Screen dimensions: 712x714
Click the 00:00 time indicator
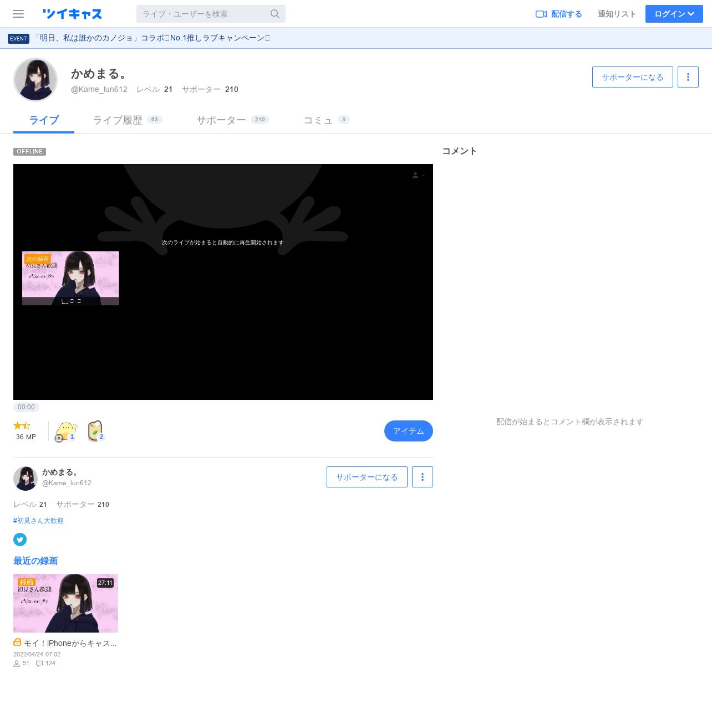pos(26,407)
